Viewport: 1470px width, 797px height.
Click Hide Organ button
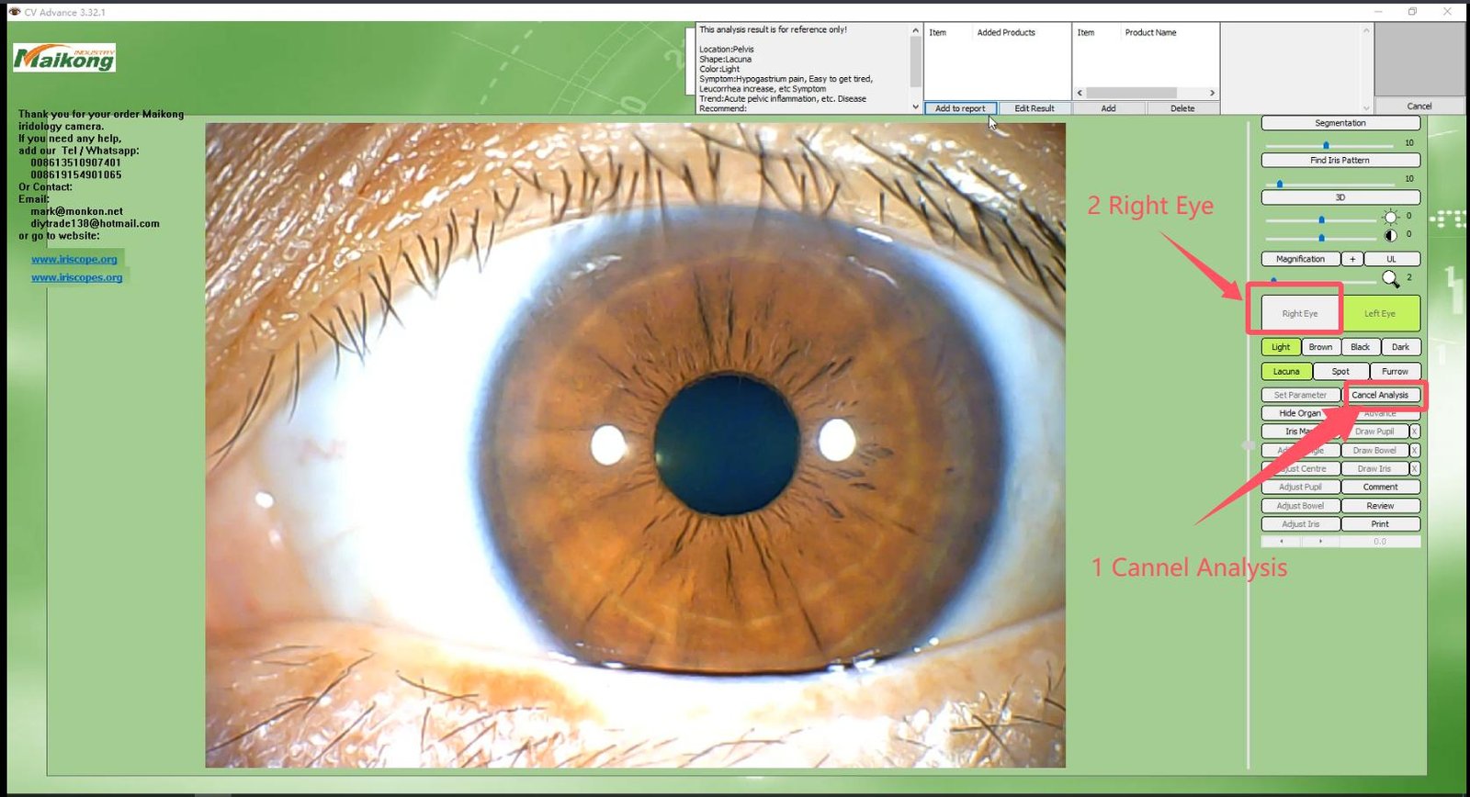pyautogui.click(x=1300, y=413)
